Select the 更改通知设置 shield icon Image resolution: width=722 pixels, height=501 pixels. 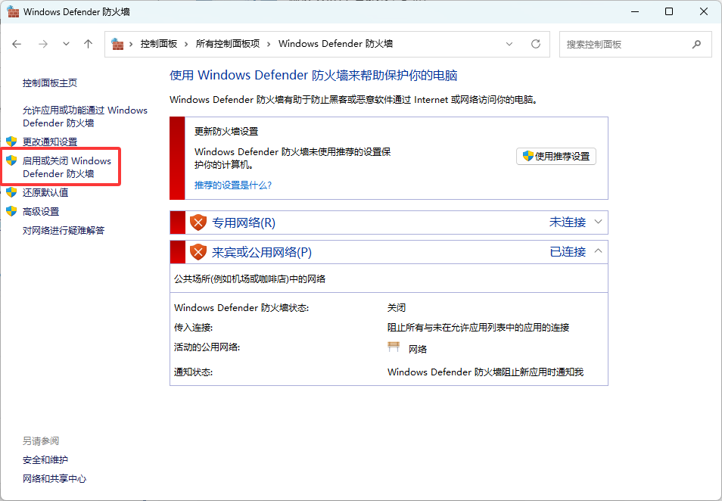coord(12,142)
